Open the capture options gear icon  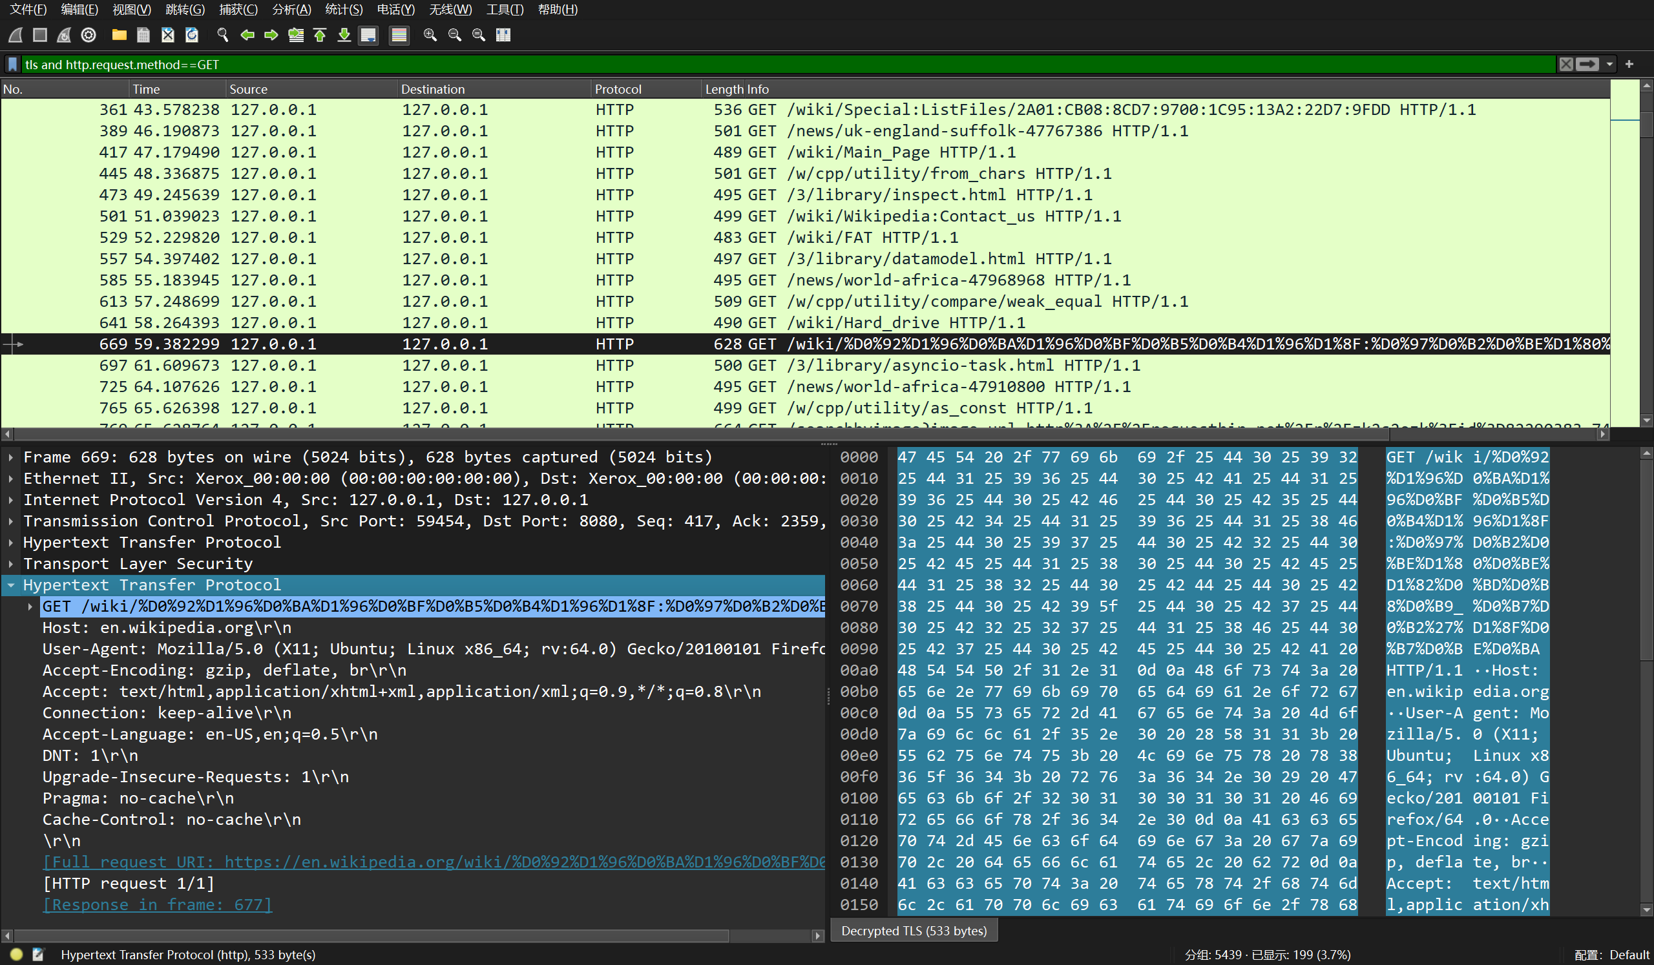point(89,35)
